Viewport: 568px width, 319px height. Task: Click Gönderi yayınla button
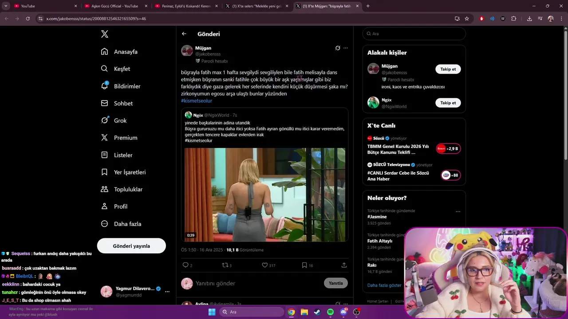tap(131, 246)
